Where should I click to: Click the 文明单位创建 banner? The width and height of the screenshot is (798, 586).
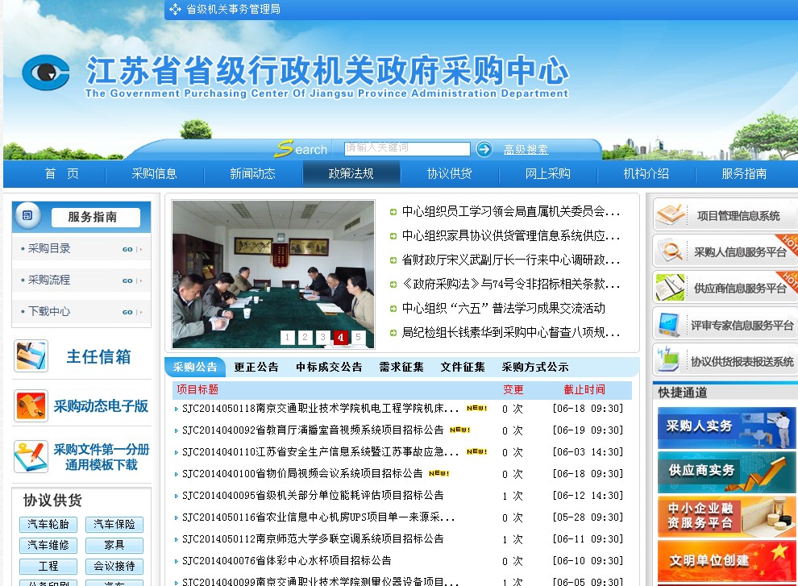click(727, 560)
